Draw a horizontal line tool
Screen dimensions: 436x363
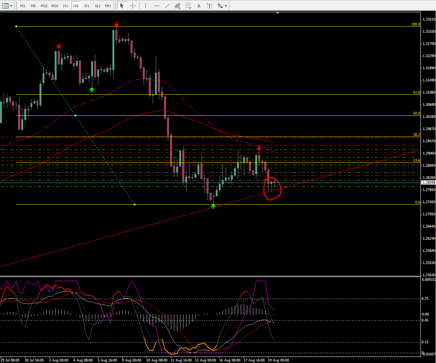point(156,6)
